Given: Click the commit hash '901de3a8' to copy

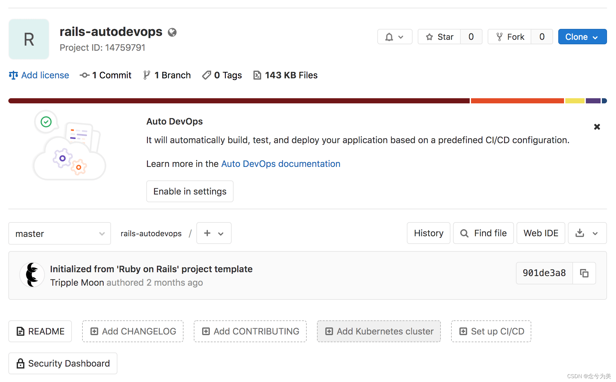Looking at the screenshot, I should [585, 273].
